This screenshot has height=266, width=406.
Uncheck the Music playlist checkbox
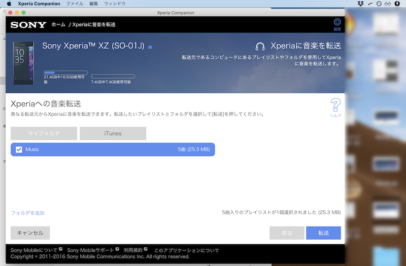tap(19, 149)
